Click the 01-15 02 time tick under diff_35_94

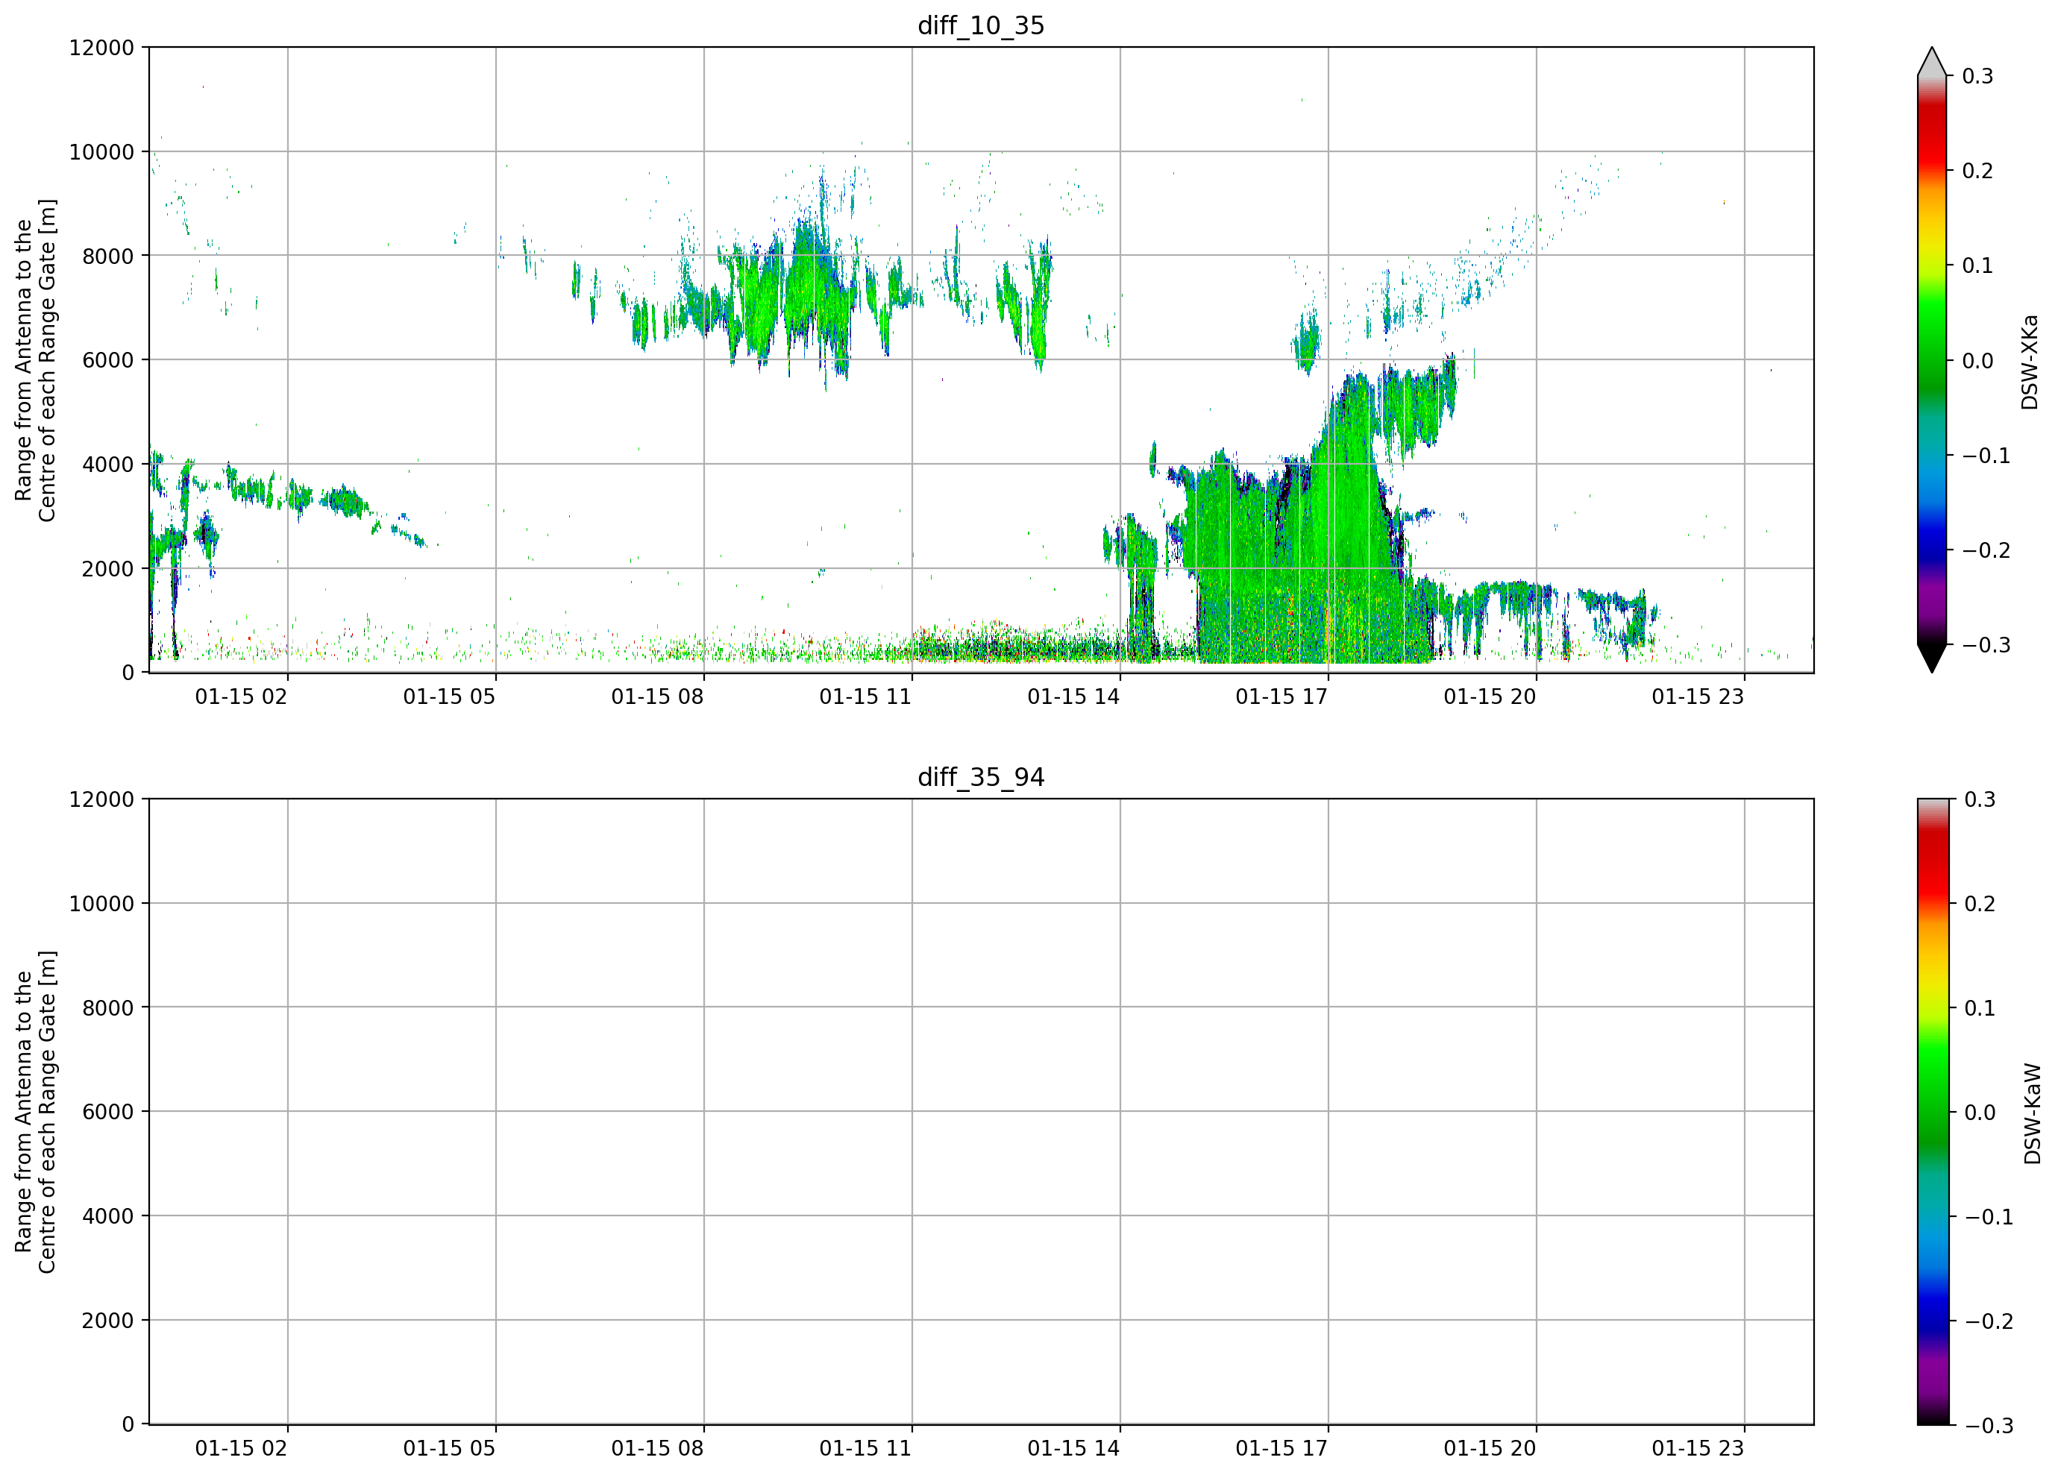coord(242,1449)
